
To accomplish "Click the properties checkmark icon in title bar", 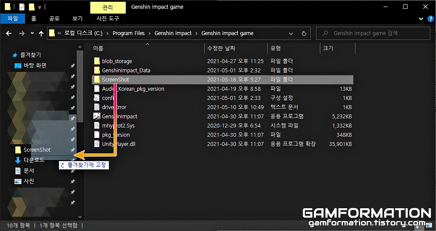I will (21, 7).
